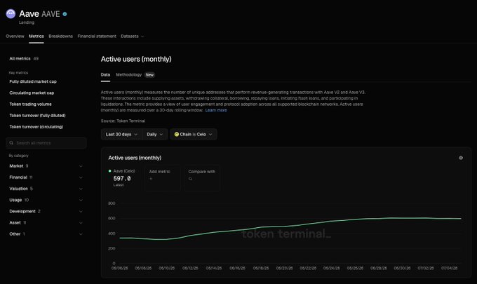
Task: Click the Celo chain icon in filter
Action: 177,134
